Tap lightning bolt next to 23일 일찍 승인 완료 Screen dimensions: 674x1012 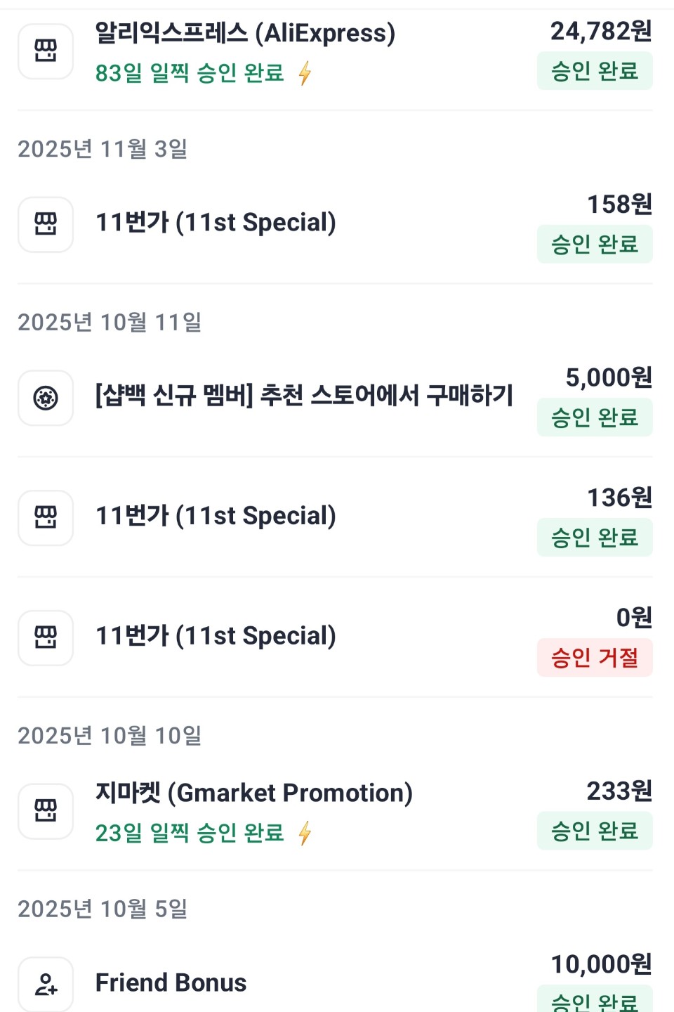pos(305,833)
